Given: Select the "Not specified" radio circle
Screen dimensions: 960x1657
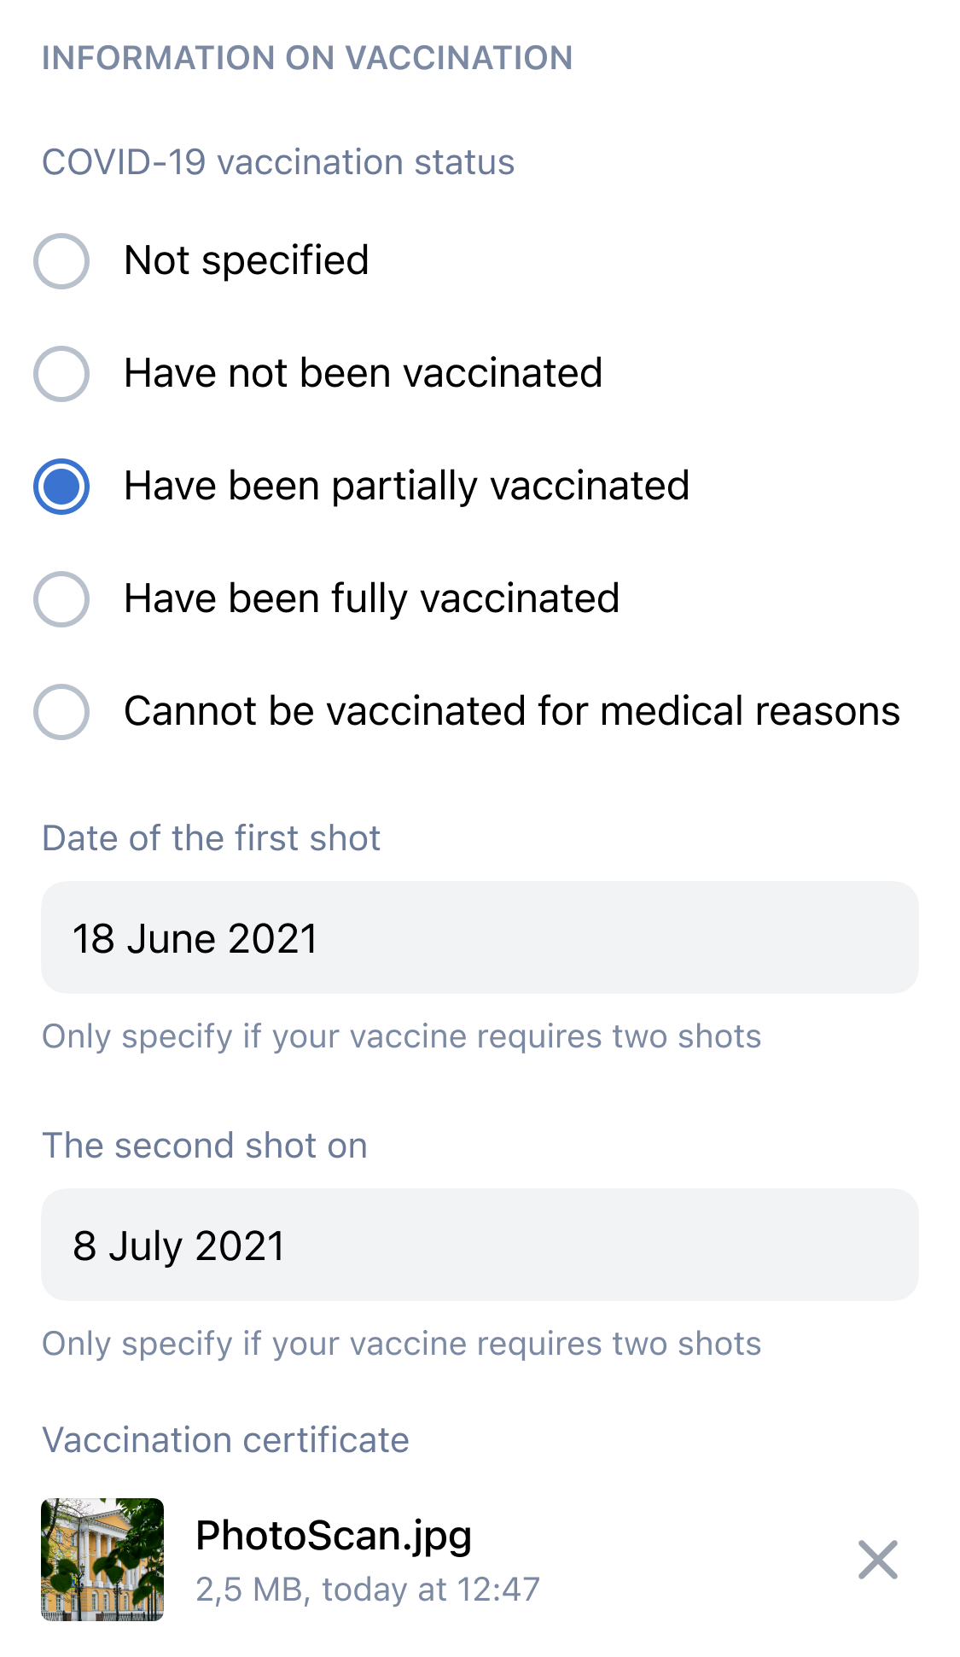Looking at the screenshot, I should (x=61, y=261).
